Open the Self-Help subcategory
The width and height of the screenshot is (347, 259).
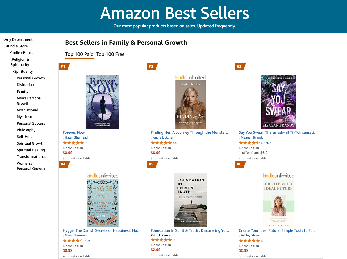24,137
